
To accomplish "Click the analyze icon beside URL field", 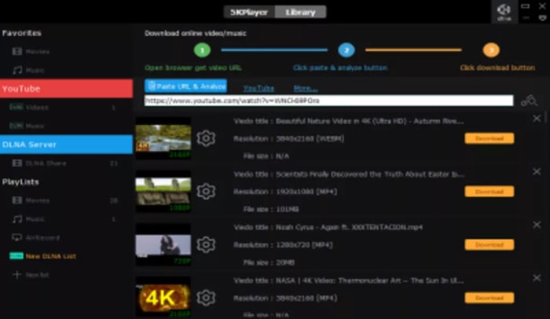I will (x=529, y=101).
